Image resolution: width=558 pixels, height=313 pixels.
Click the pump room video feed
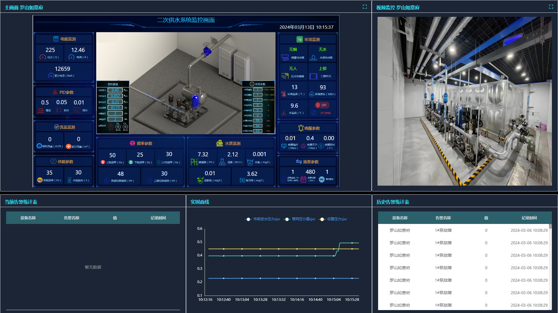[464, 101]
